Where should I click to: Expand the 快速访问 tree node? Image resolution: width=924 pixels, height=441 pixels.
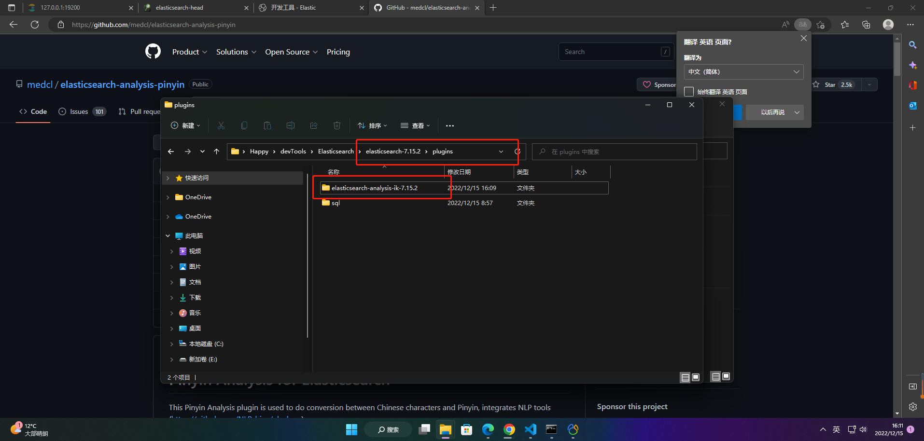[x=168, y=178]
